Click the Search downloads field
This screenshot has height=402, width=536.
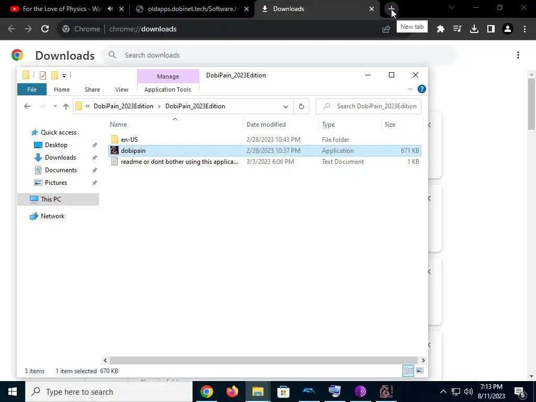click(278, 55)
